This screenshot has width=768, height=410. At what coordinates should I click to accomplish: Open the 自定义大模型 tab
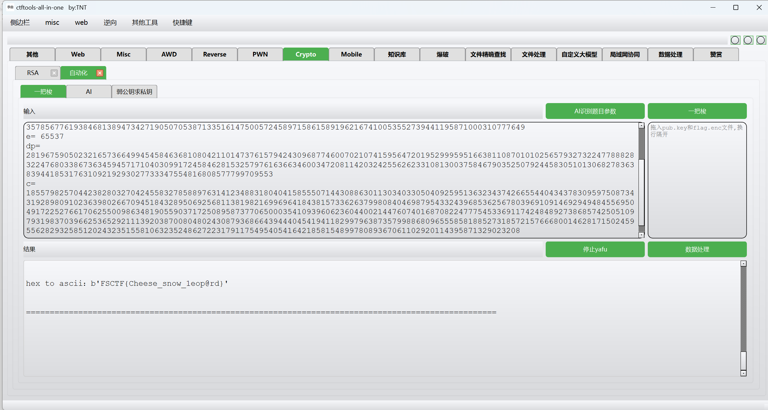[579, 55]
